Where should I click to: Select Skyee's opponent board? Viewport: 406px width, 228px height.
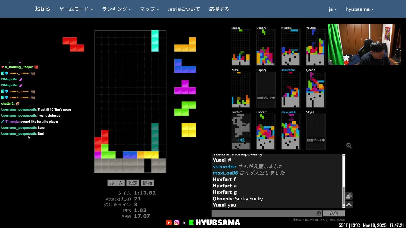click(x=316, y=131)
